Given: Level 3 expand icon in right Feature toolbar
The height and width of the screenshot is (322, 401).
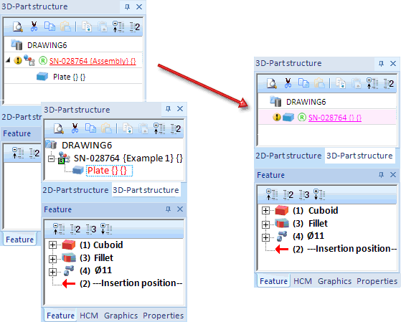Looking at the screenshot, I should [304, 194].
